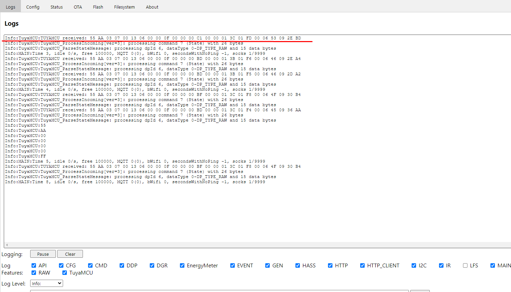Viewport: 511px width, 292px height.
Task: Toggle the IR log checkbox
Action: [441, 265]
